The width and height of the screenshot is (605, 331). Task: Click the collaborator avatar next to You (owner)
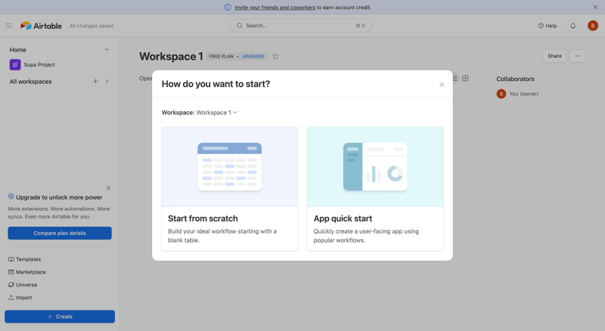pos(501,94)
